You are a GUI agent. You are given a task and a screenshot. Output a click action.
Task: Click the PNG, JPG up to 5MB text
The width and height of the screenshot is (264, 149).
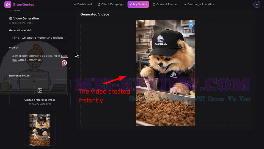pos(40,104)
